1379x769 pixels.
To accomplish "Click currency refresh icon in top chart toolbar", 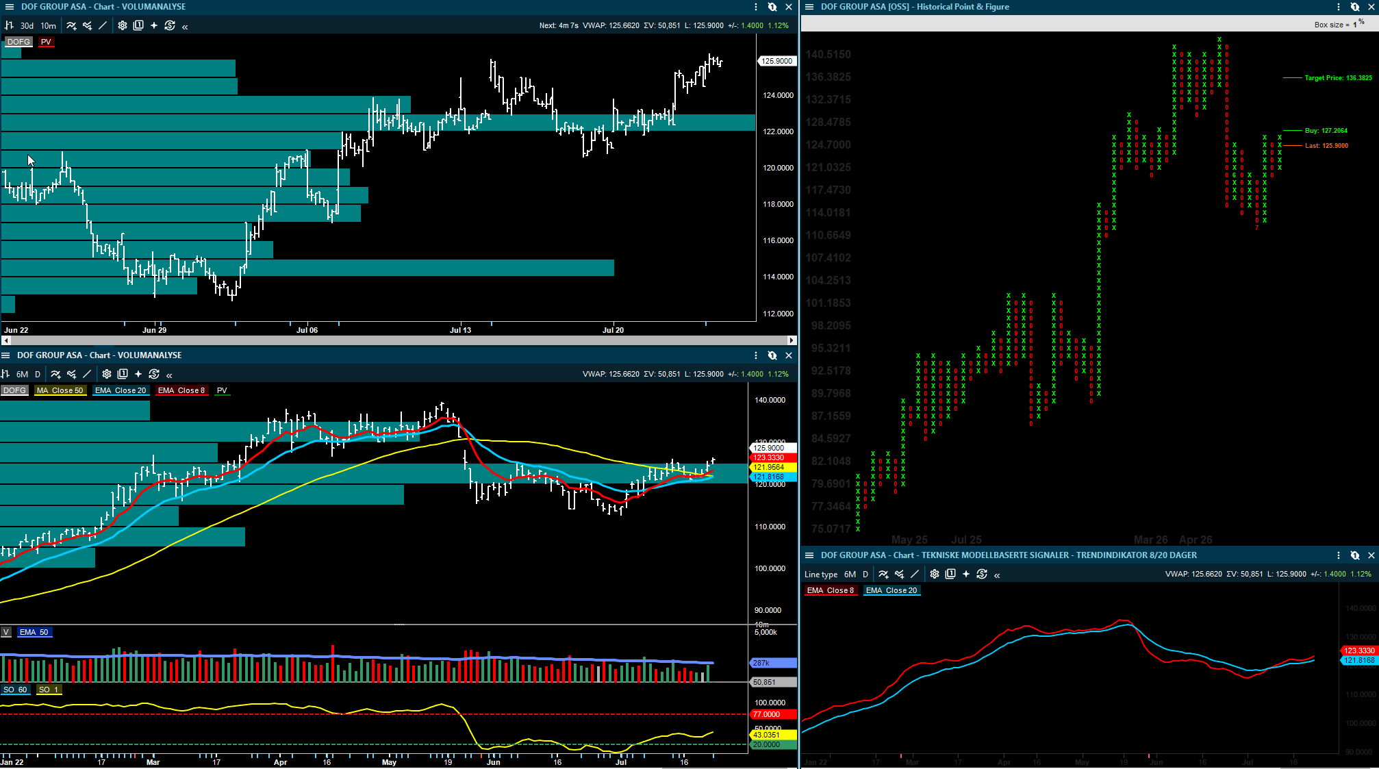I will coord(170,25).
